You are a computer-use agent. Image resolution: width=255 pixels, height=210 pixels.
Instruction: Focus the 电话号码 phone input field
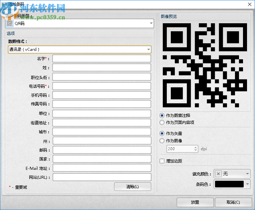tap(102, 86)
